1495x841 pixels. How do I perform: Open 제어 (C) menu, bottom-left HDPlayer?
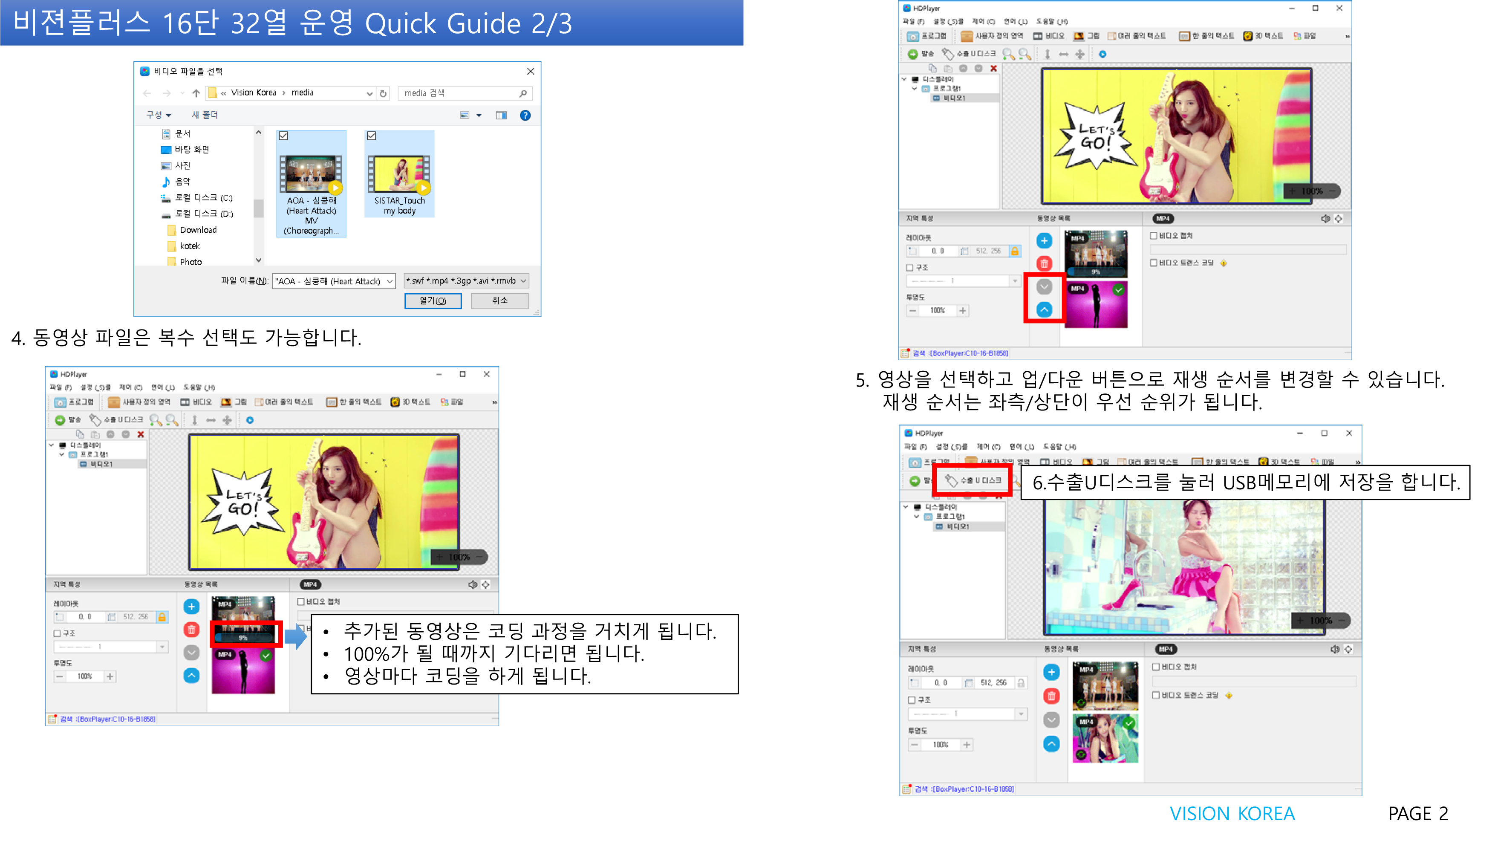tap(130, 387)
